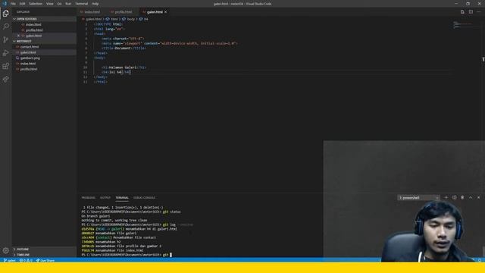
Task: Open index.html in project file tree
Action: tap(44, 64)
